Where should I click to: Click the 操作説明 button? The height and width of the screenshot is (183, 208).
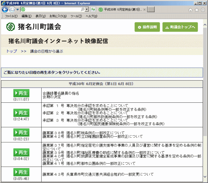147,27
